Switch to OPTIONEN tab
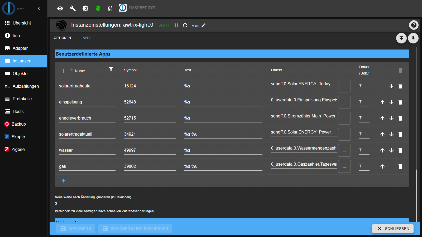 pos(63,38)
